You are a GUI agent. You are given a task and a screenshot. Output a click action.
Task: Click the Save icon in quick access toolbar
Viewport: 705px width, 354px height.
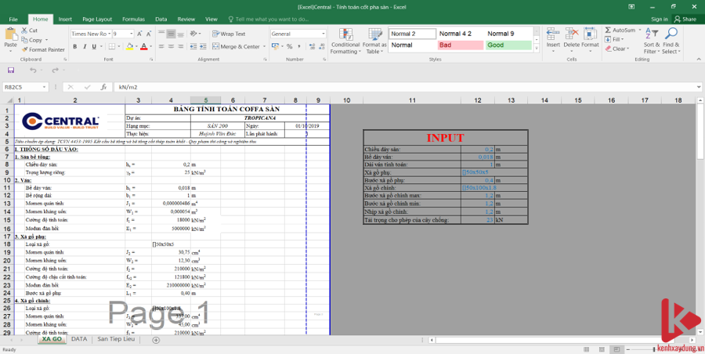click(x=10, y=70)
